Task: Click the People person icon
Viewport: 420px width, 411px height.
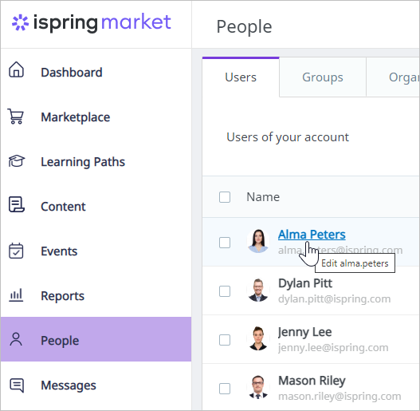Action: 16,339
